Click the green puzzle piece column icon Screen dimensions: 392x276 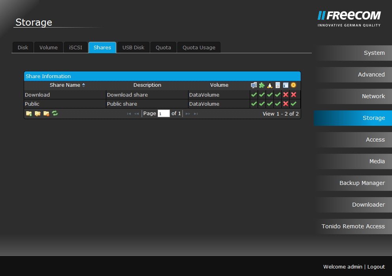[262, 85]
